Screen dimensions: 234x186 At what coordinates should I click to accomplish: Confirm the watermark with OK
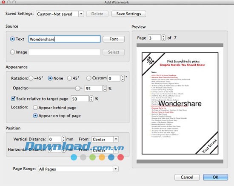point(216,177)
